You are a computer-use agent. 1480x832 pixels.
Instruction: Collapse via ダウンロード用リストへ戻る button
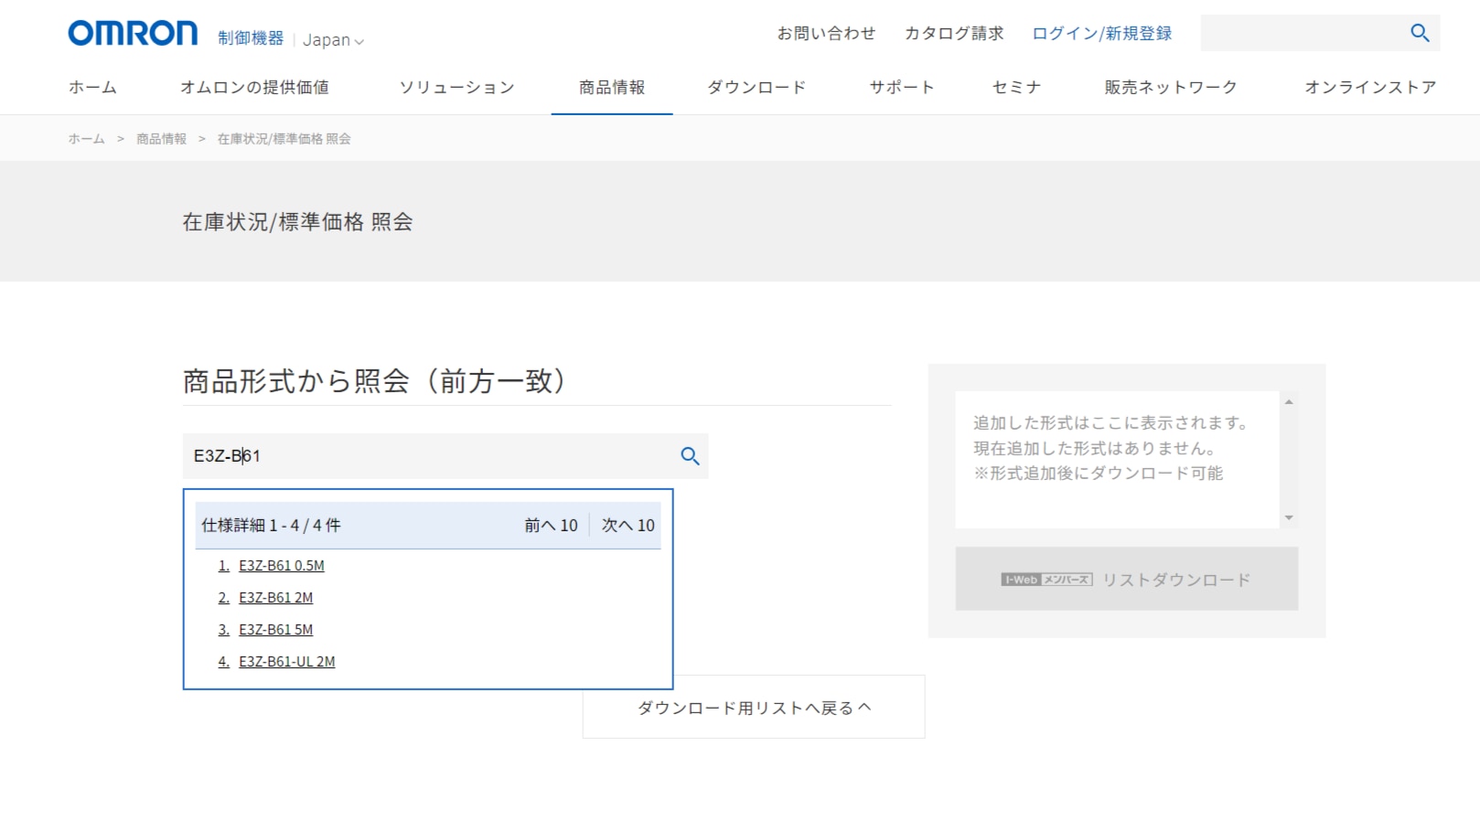click(754, 709)
